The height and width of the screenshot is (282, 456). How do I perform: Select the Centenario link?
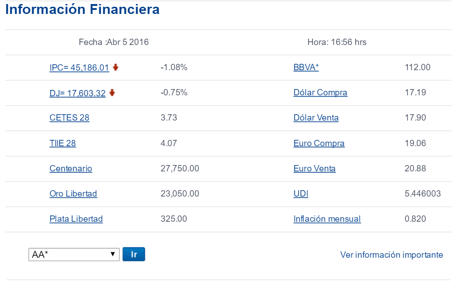tap(71, 169)
